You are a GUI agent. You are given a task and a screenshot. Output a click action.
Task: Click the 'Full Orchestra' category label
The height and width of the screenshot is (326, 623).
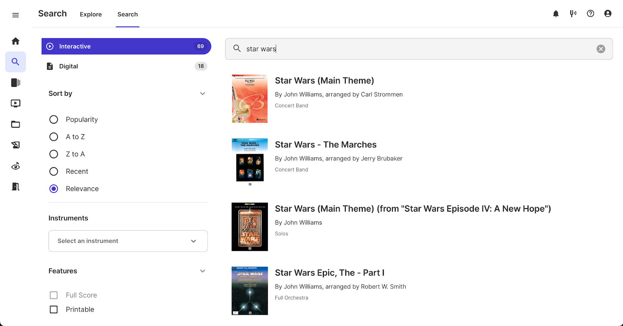pos(291,298)
